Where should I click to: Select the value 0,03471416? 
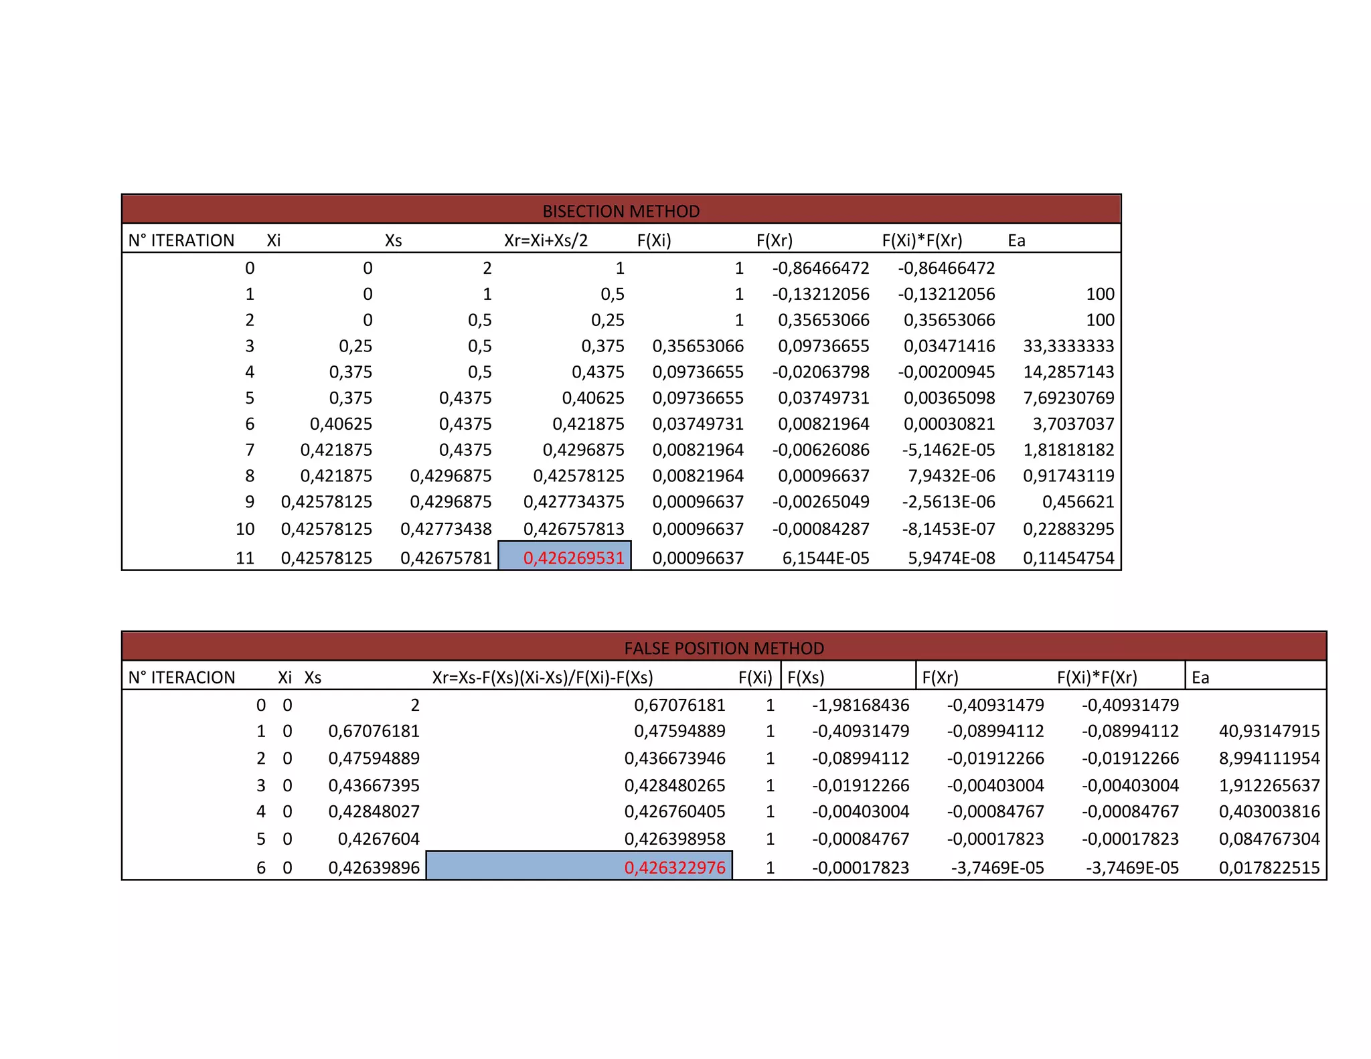click(x=949, y=346)
